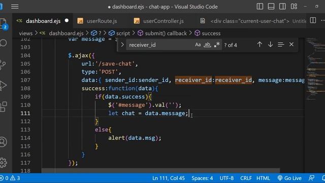
Task: Click 'if(data.success){' on line 109
Action: (x=123, y=97)
